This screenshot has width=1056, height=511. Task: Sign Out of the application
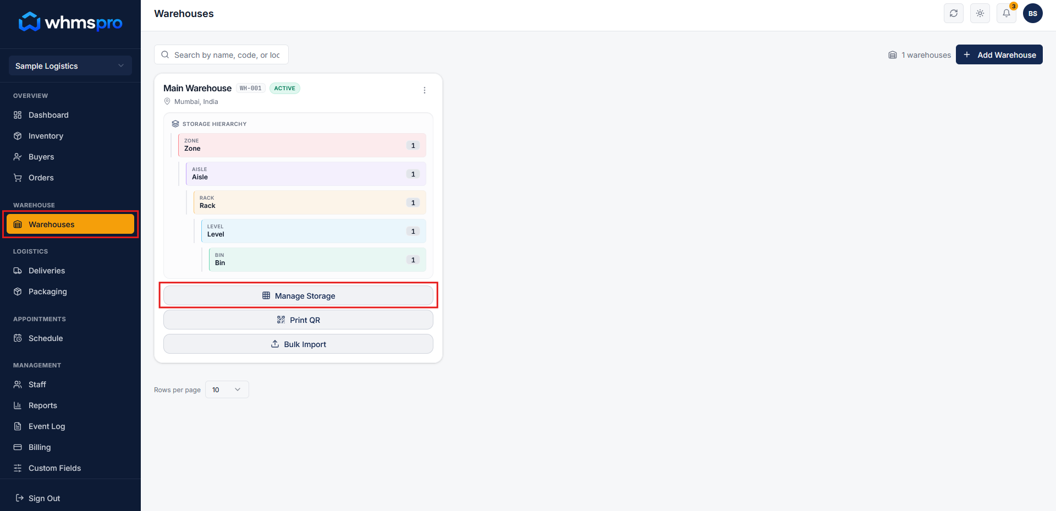click(70, 498)
